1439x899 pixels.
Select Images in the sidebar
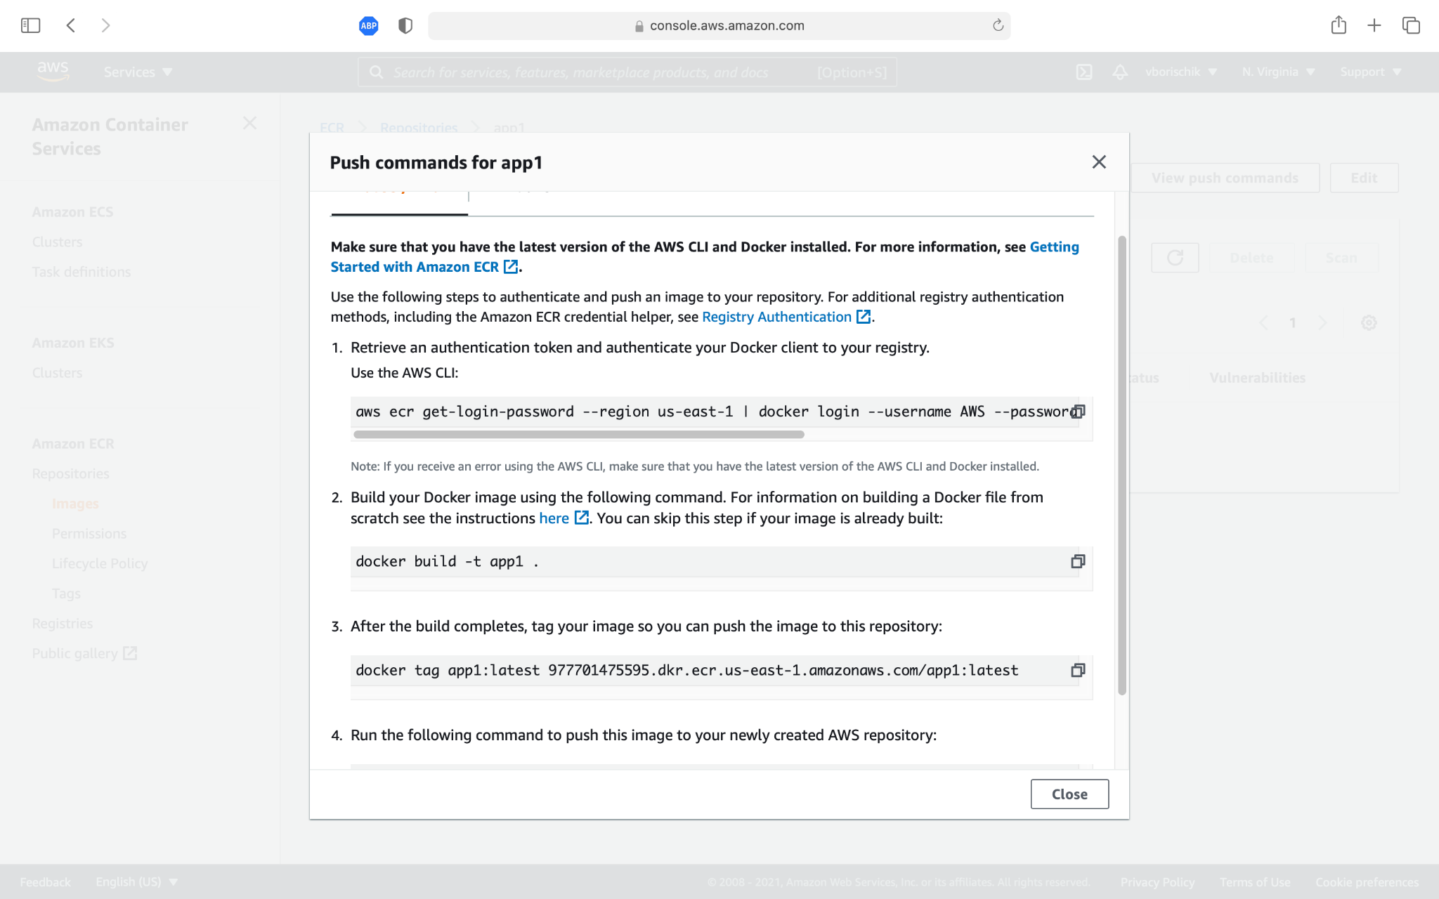click(75, 504)
